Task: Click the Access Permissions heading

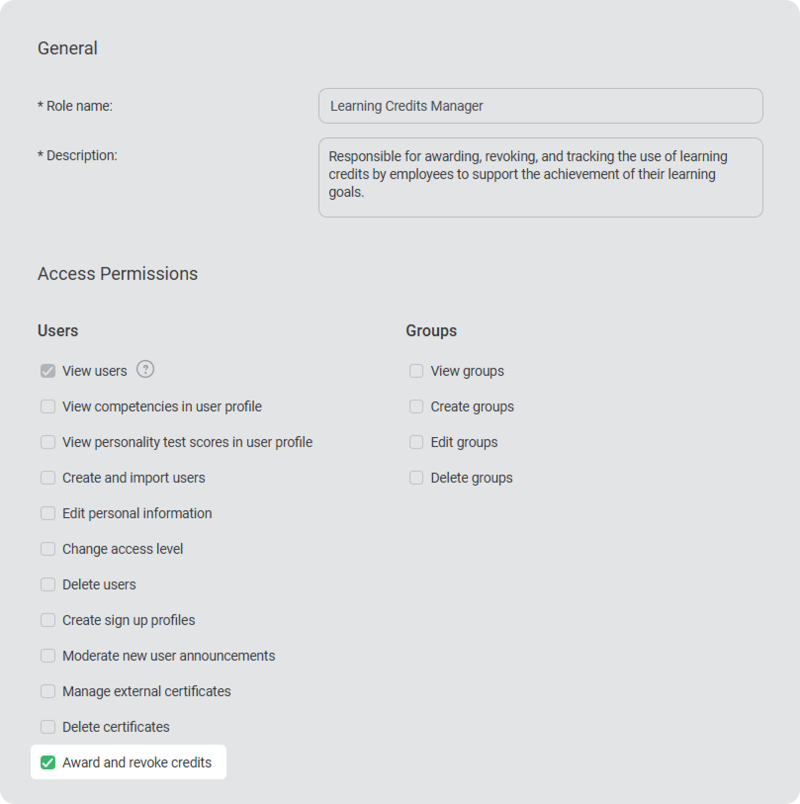Action: coord(118,273)
